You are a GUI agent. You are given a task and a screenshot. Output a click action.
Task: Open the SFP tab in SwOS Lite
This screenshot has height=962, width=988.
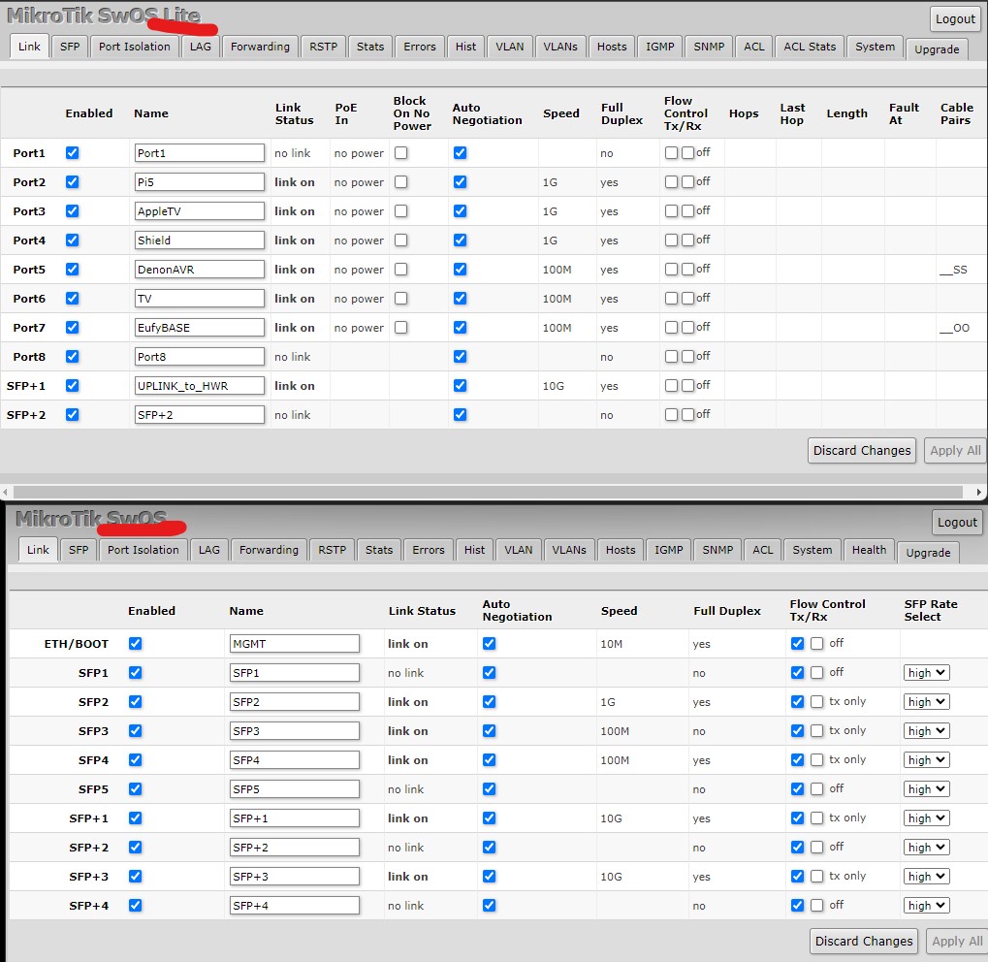pyautogui.click(x=70, y=47)
